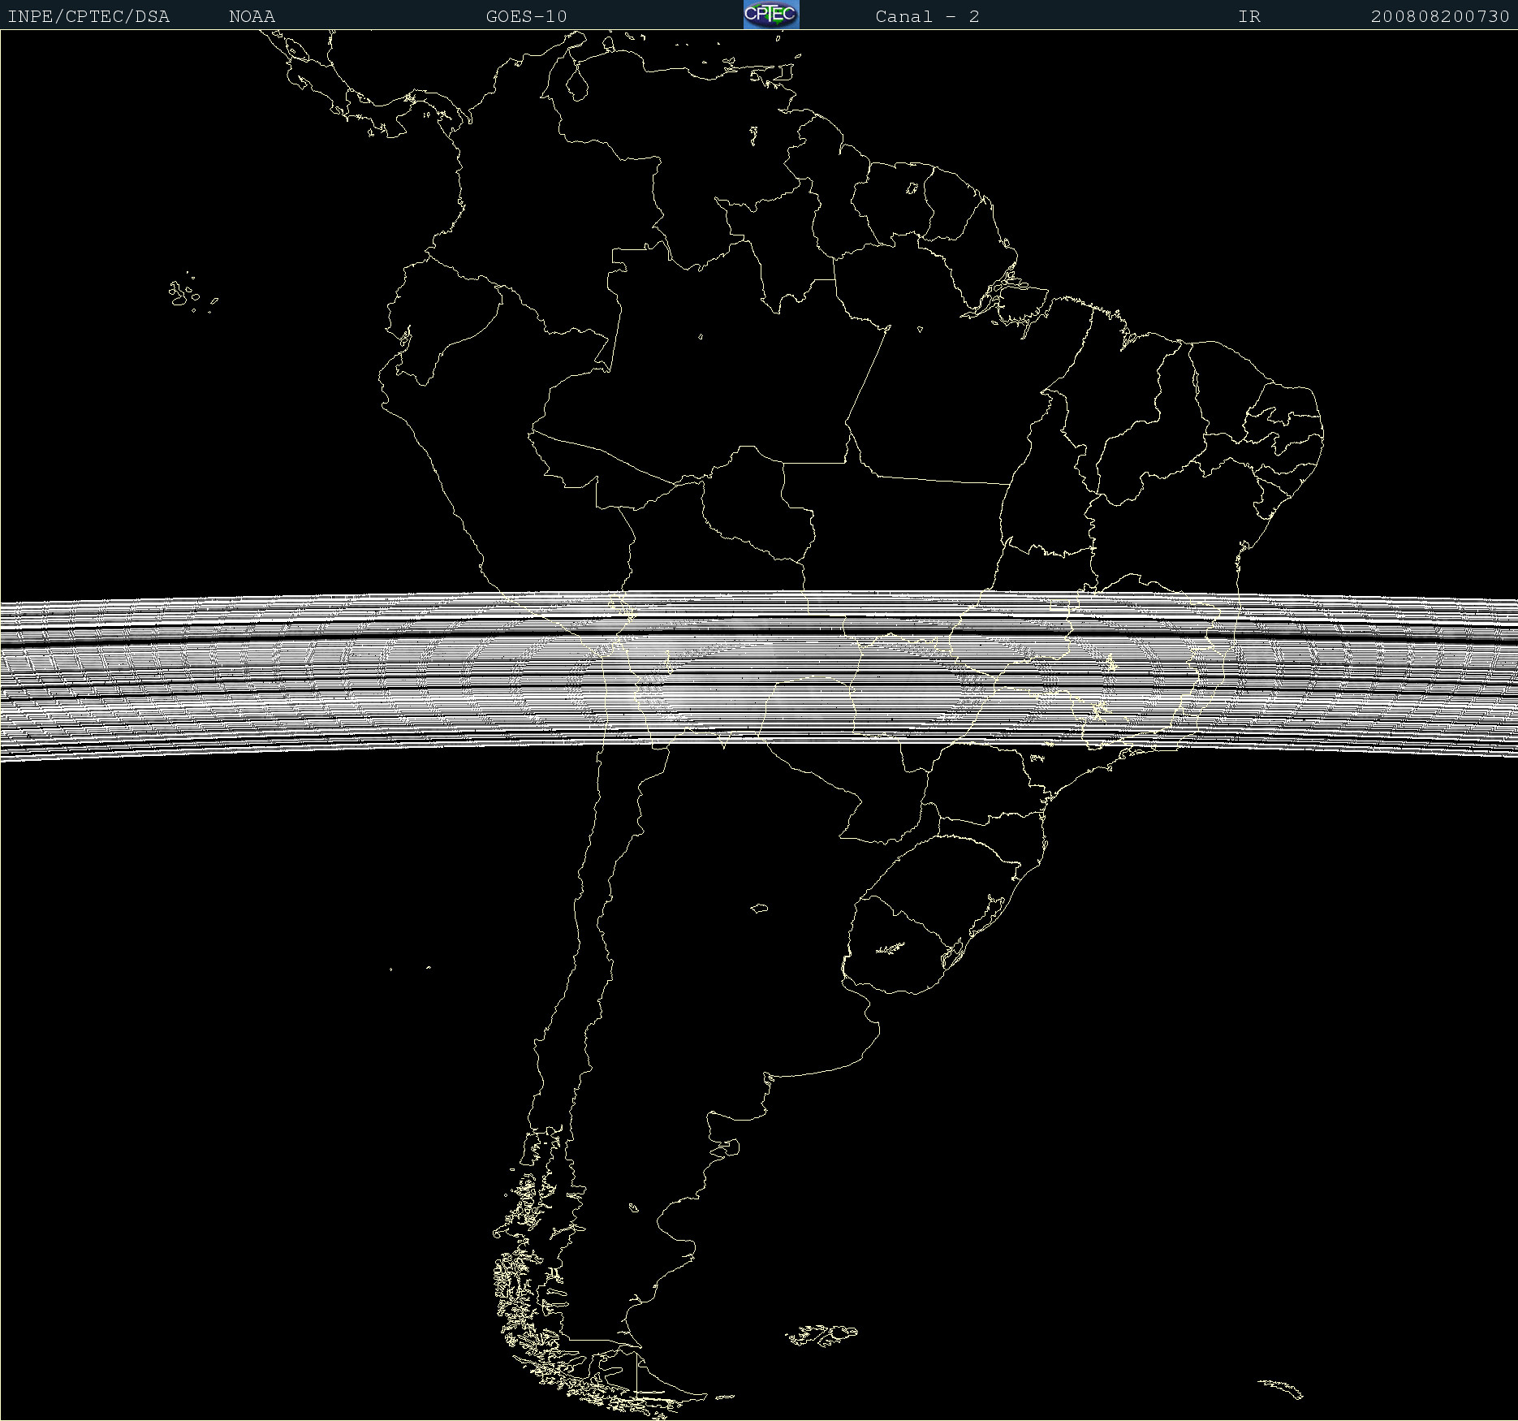
Task: Select the South Georgia island outline
Action: click(x=1281, y=1388)
